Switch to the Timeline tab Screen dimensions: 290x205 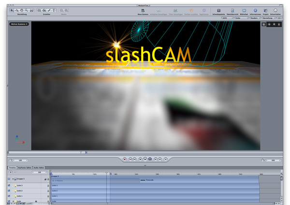coord(13,168)
